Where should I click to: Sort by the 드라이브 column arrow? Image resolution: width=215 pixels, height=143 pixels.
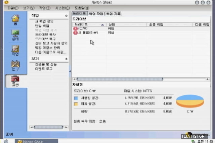click(102, 25)
